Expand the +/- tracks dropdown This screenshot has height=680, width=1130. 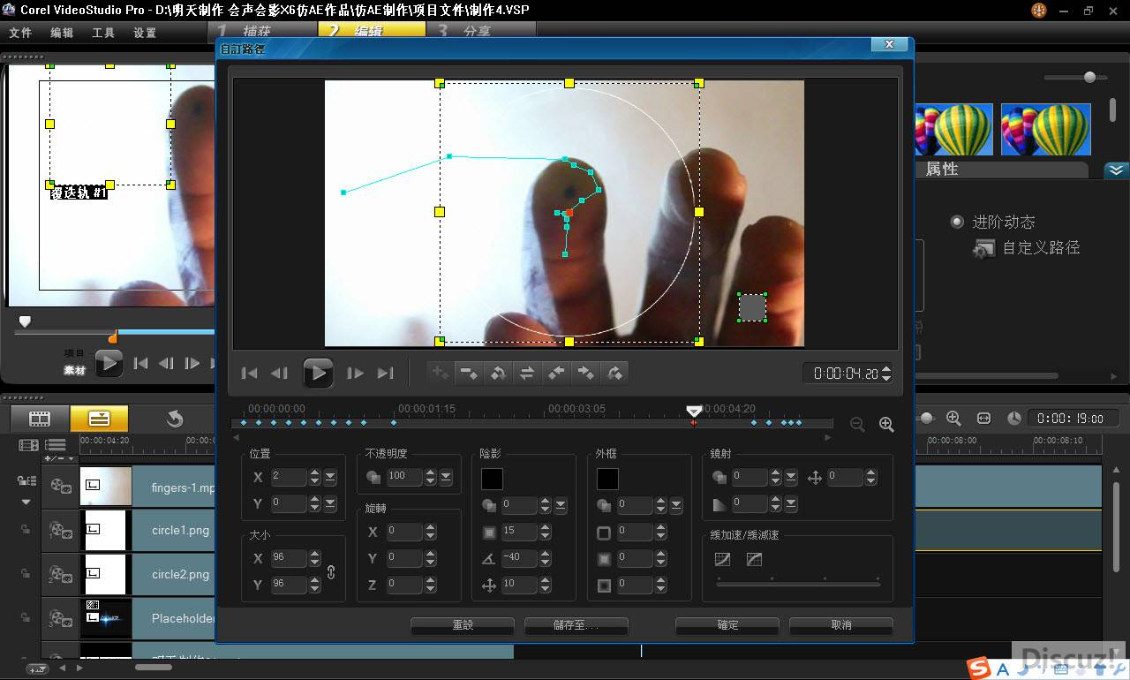[x=60, y=459]
